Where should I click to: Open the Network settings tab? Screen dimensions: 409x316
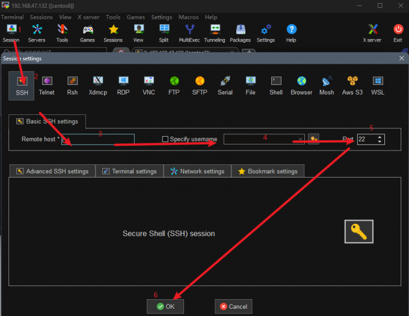tap(197, 171)
